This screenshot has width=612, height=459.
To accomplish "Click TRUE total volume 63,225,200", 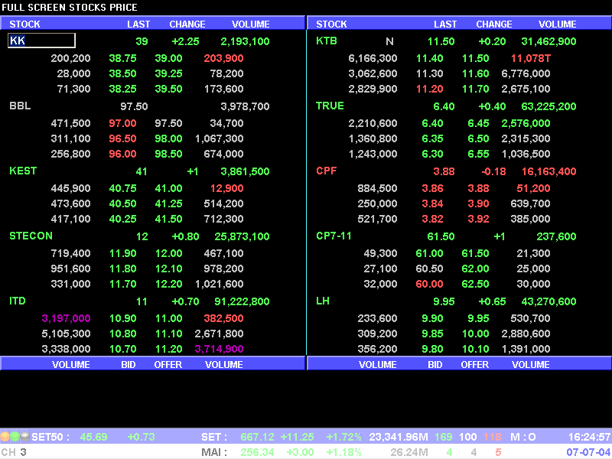I will (549, 106).
